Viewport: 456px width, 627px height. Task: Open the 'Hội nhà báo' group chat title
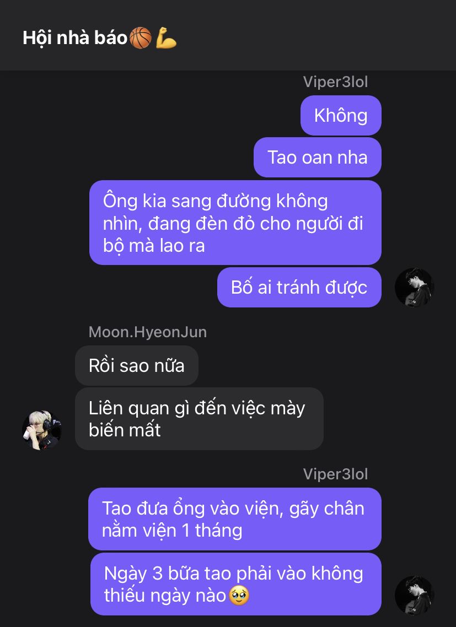coord(100,38)
